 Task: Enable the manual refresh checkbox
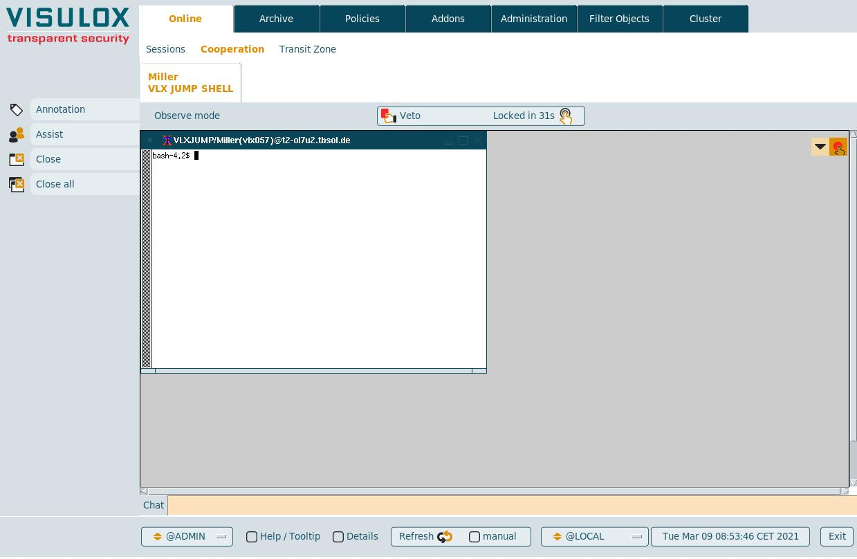(x=474, y=537)
